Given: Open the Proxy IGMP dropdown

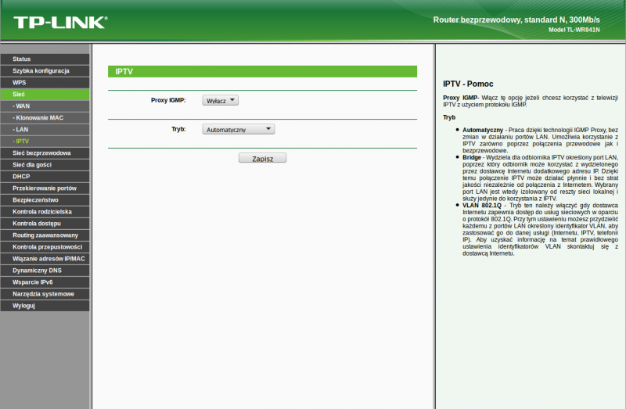Looking at the screenshot, I should pyautogui.click(x=221, y=101).
